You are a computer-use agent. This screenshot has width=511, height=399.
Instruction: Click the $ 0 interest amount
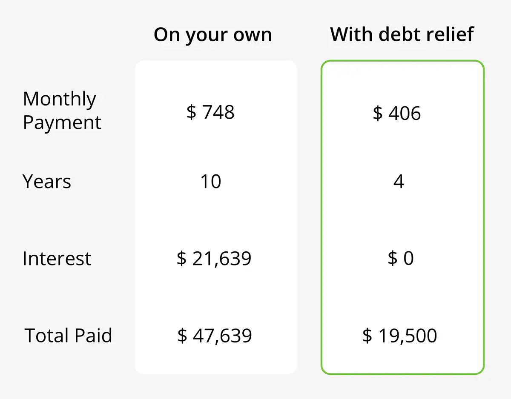401,259
